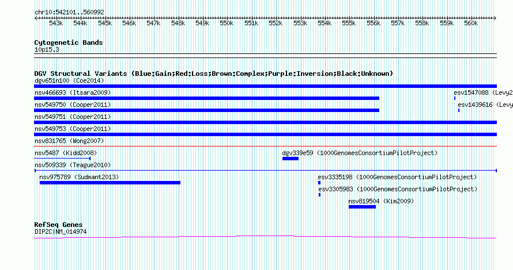Click the blue bar under nsv549751

(265, 122)
